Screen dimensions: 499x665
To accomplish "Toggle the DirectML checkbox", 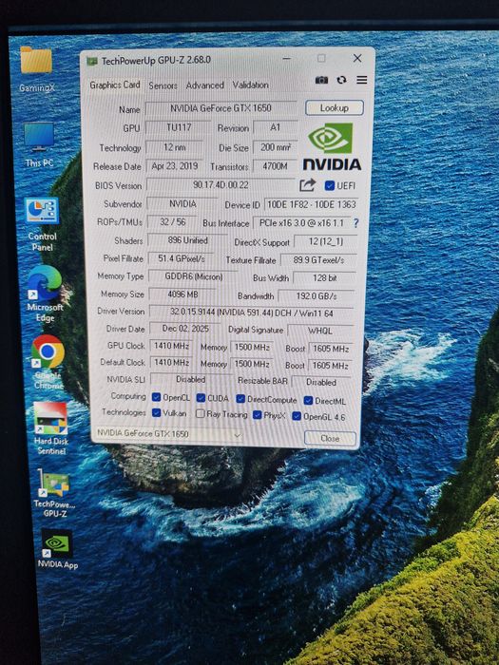I will [309, 400].
